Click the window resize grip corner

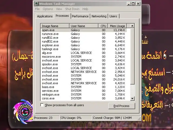139,119
